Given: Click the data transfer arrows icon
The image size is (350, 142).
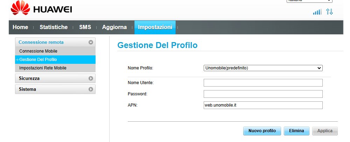Looking at the screenshot, I should pyautogui.click(x=329, y=12).
